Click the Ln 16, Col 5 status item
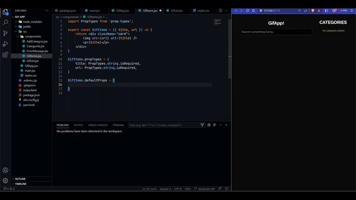The image size is (356, 200). (x=150, y=189)
